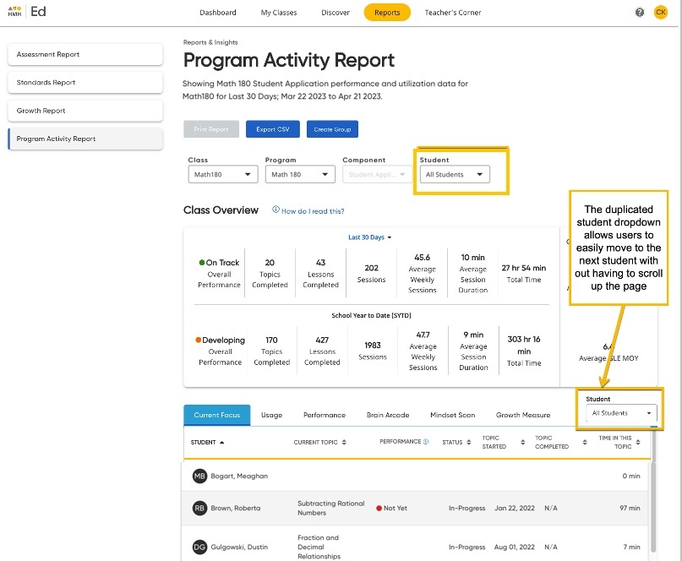Open the How do I read this link
The height and width of the screenshot is (561, 682).
click(x=313, y=211)
